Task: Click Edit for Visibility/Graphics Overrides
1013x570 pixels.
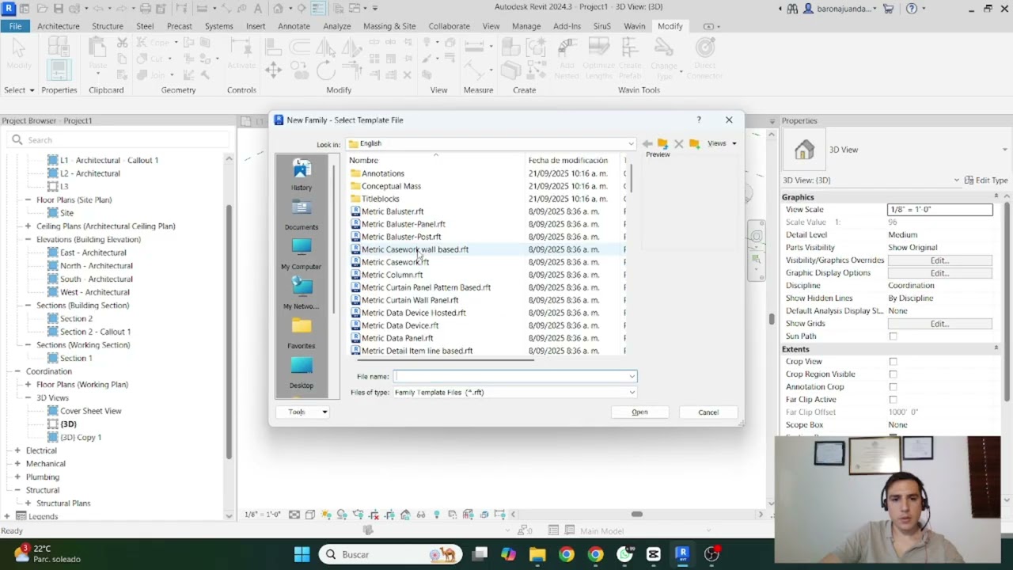Action: (x=939, y=260)
